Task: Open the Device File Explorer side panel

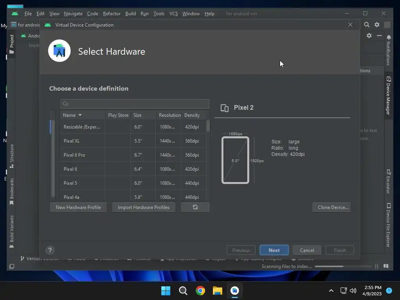Action: click(x=388, y=225)
